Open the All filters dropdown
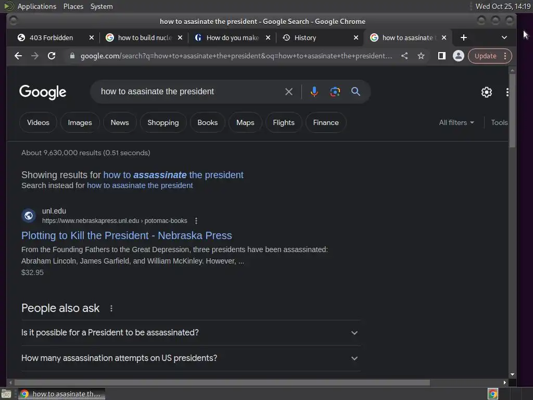The height and width of the screenshot is (400, 533). (456, 122)
